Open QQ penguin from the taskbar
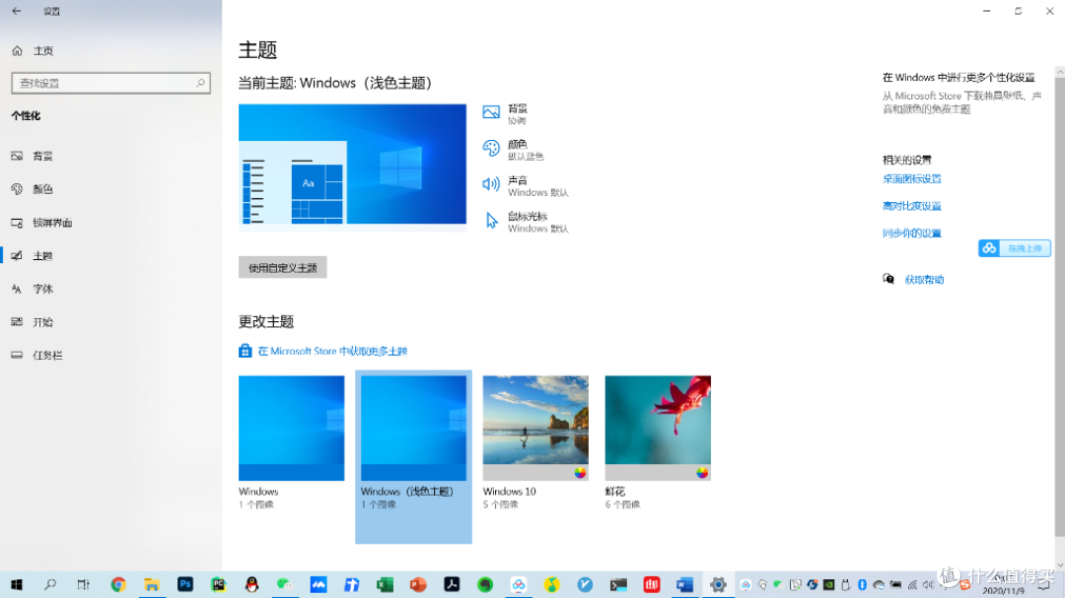 pyautogui.click(x=251, y=584)
